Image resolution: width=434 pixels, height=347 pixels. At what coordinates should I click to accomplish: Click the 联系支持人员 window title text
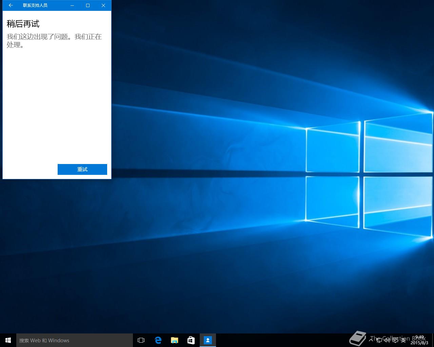[x=35, y=5]
